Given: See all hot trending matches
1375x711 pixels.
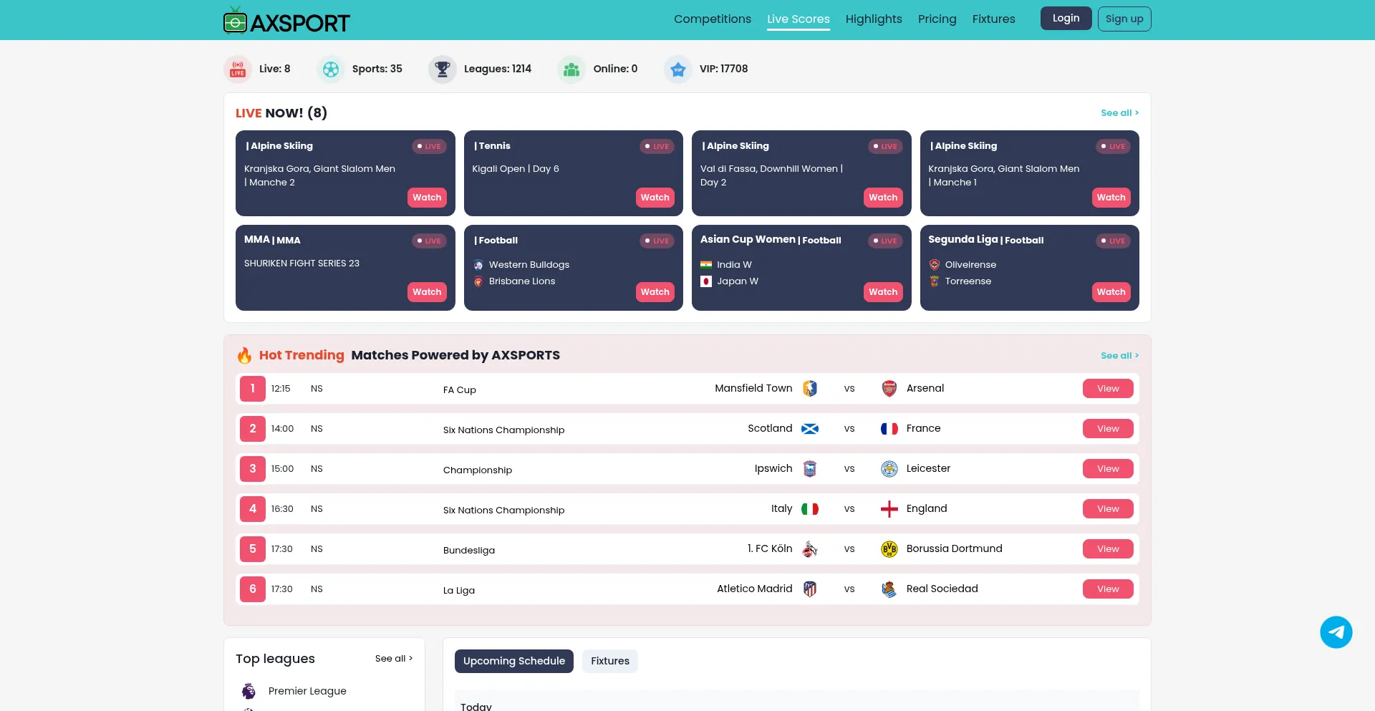Looking at the screenshot, I should pyautogui.click(x=1119, y=356).
